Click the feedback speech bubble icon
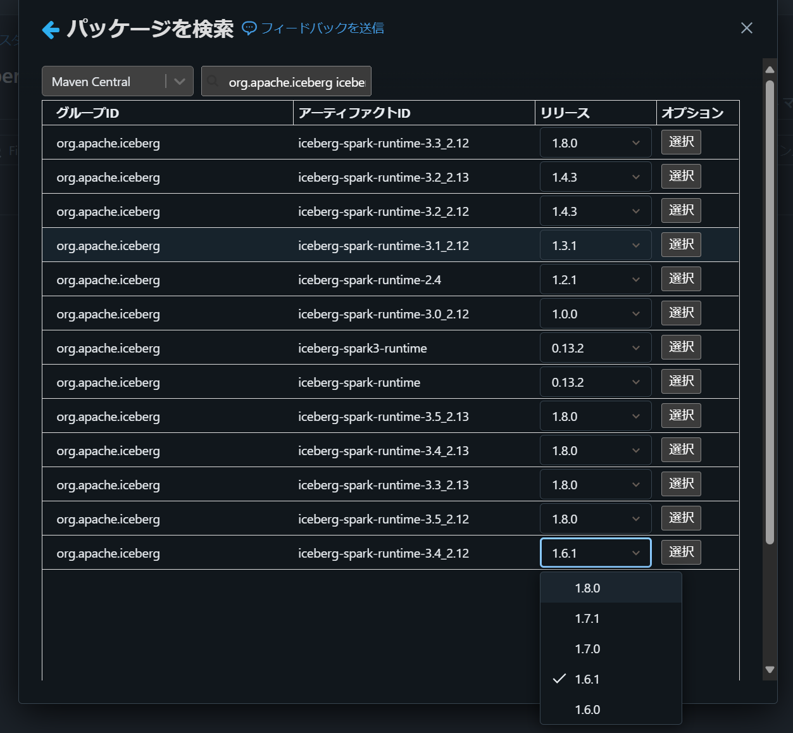This screenshot has height=733, width=793. pos(249,28)
